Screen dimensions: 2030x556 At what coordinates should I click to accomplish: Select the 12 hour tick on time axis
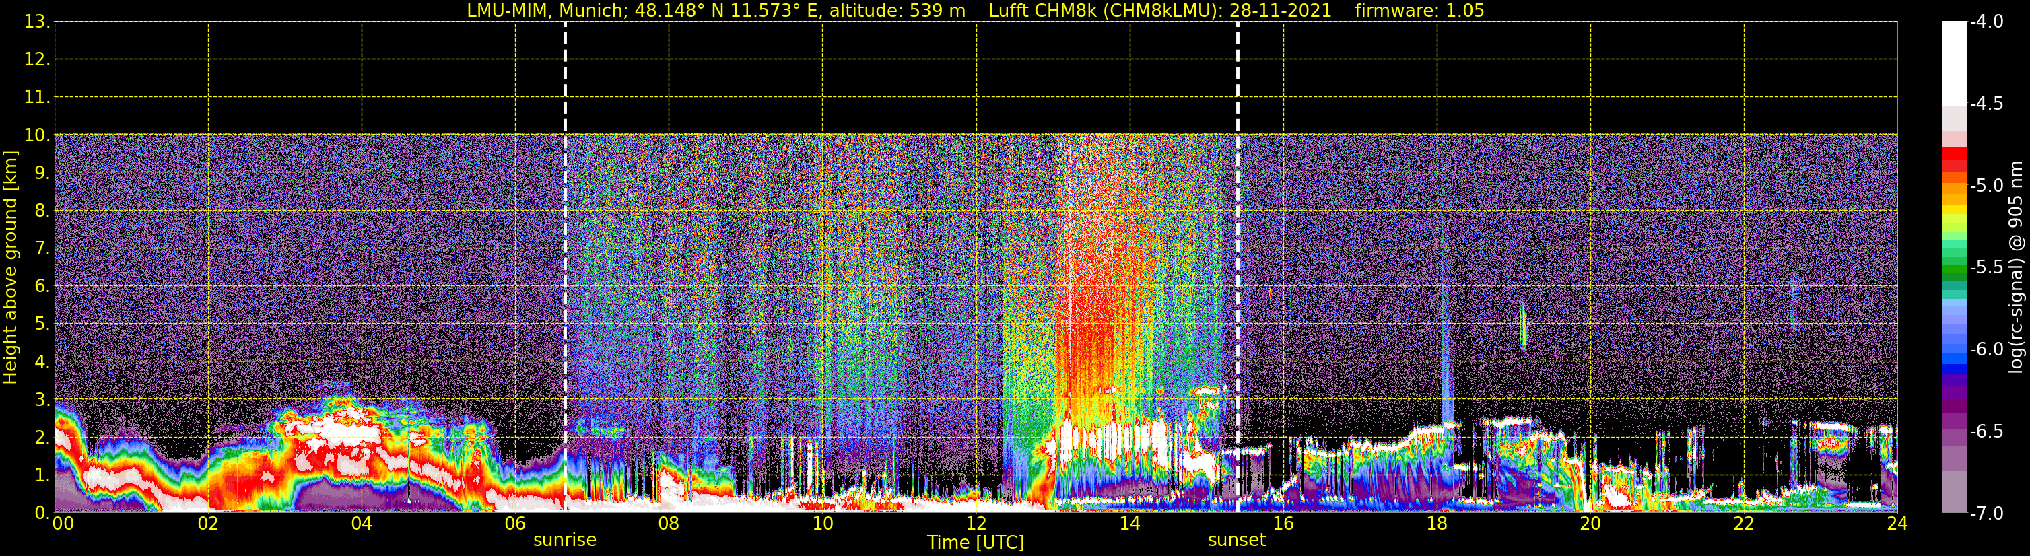(976, 524)
